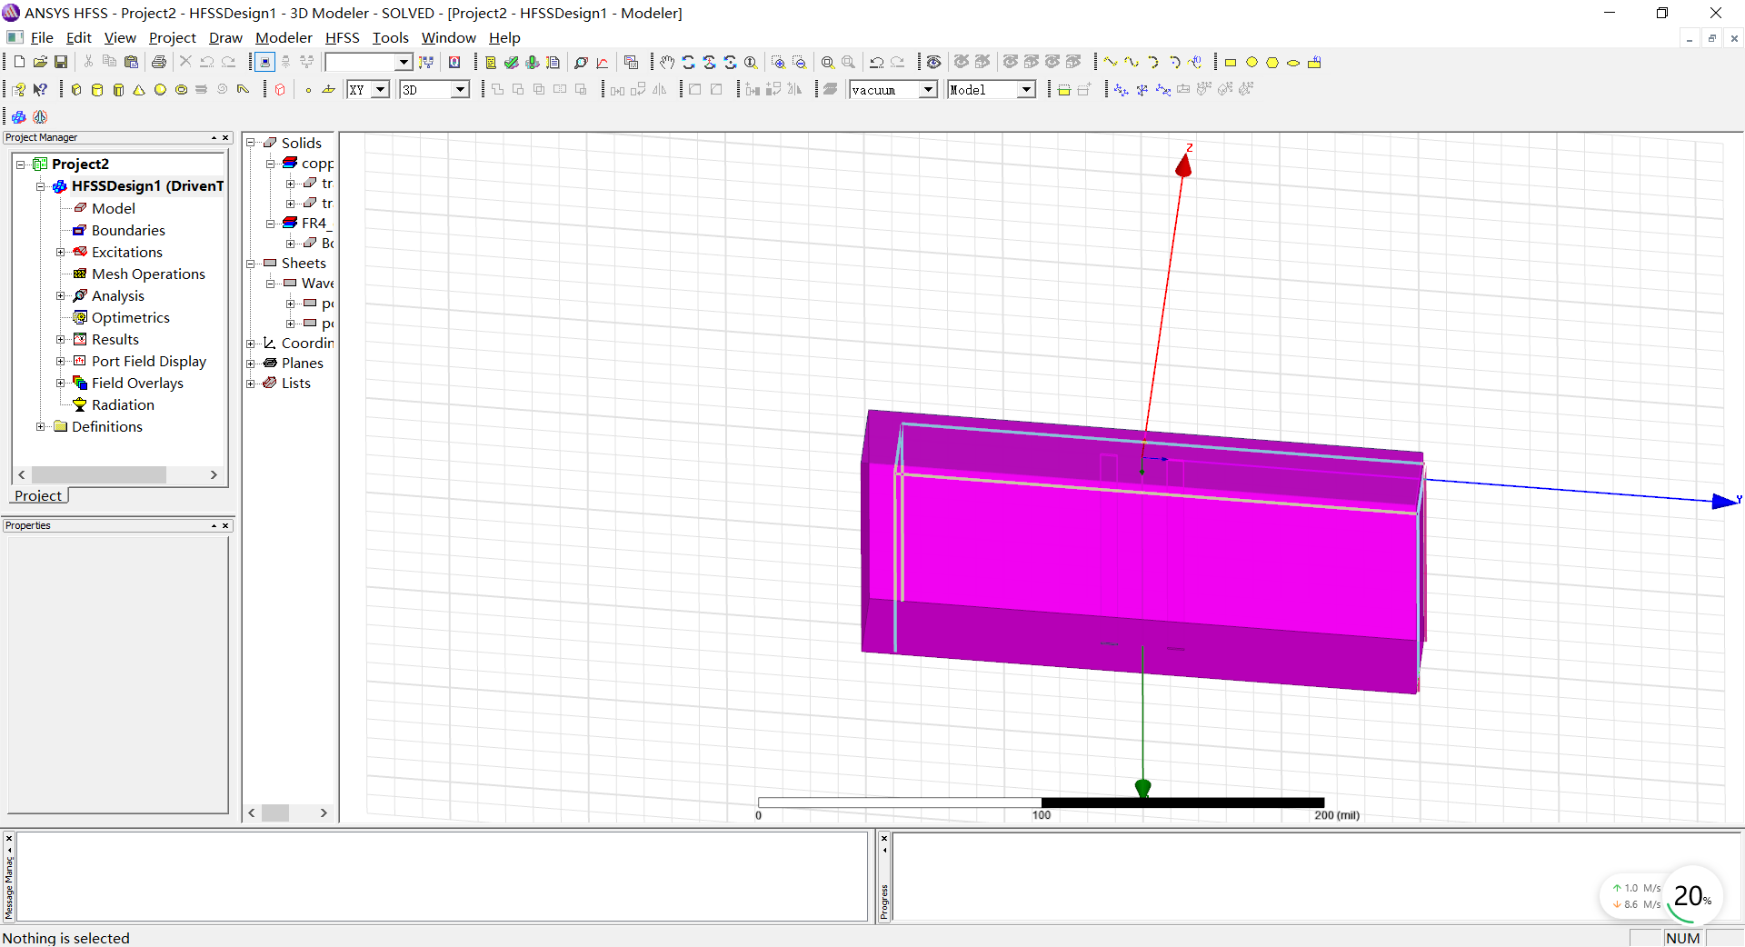Select the Draw Arc tool

pyautogui.click(x=1152, y=62)
